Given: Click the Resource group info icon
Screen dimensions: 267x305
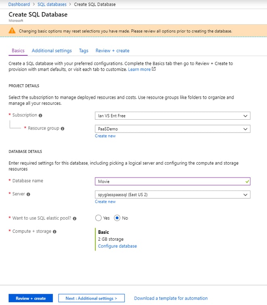Looking at the screenshot, I should click(x=62, y=129).
